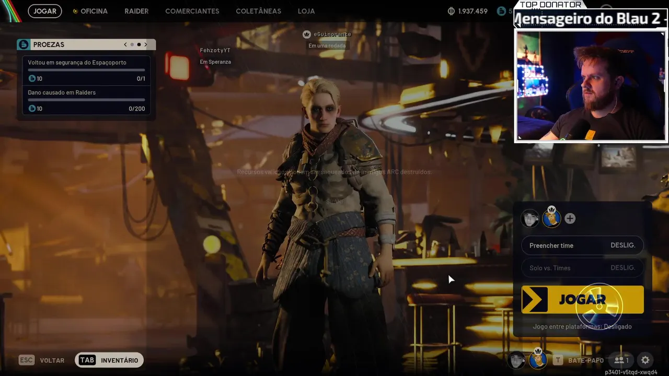This screenshot has width=669, height=376.
Task: Go to previous Proezas page arrow
Action: coord(125,44)
